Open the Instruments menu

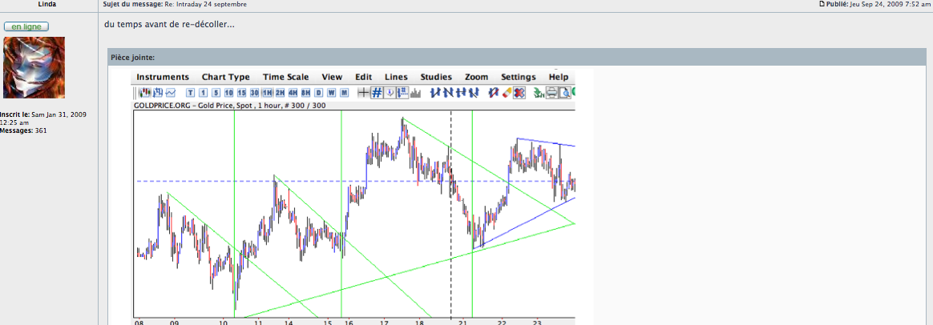(163, 77)
